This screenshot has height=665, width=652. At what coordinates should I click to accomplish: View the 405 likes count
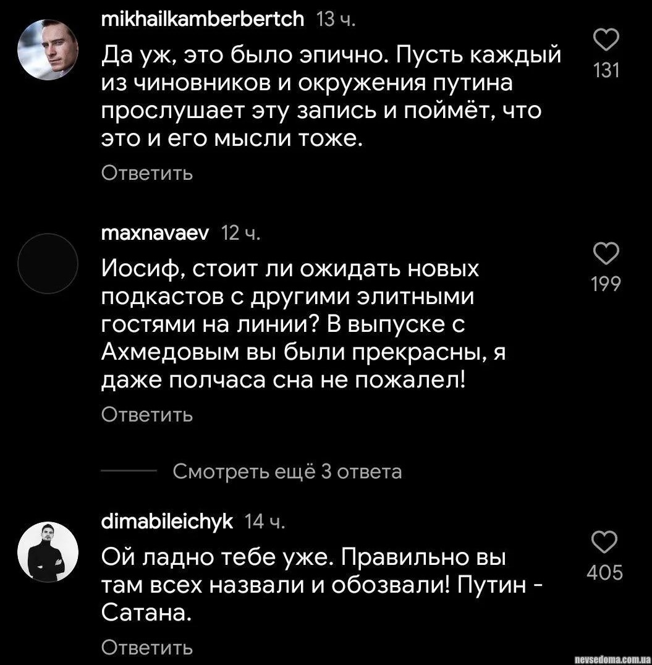[606, 573]
